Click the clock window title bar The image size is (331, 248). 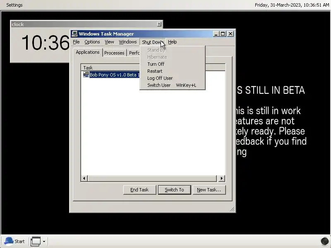pyautogui.click(x=84, y=24)
